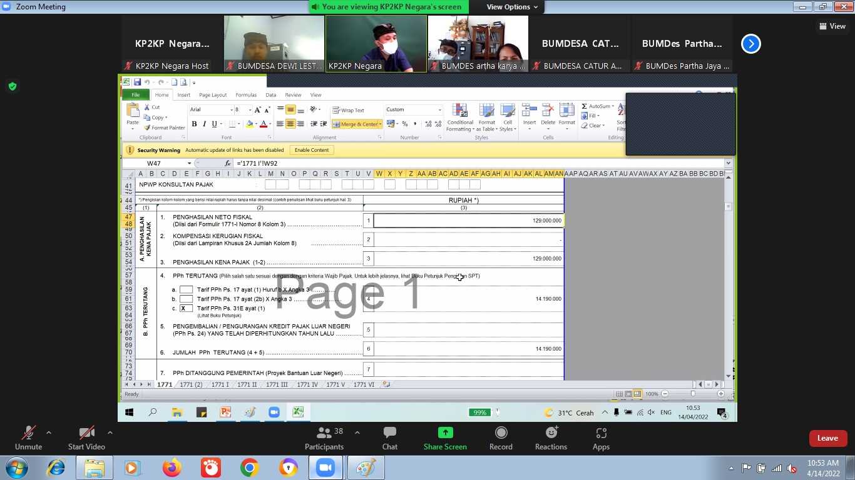
Task: Start video with the camera toggle
Action: pos(86,432)
